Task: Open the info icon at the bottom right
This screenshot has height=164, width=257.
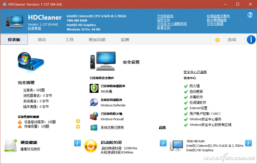Action: pos(248,143)
